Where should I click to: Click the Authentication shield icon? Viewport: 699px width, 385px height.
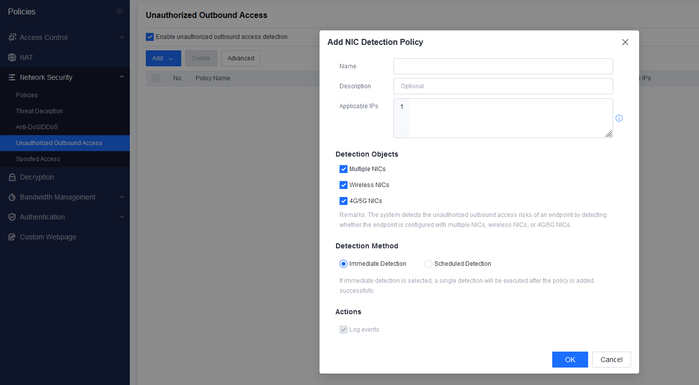pos(12,217)
